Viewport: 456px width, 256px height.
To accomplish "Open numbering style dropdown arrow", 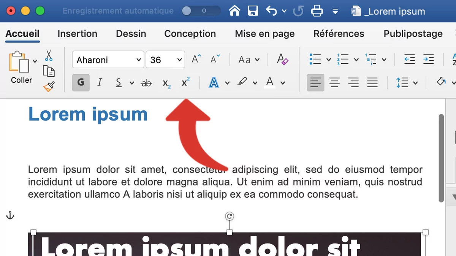I will pos(356,60).
